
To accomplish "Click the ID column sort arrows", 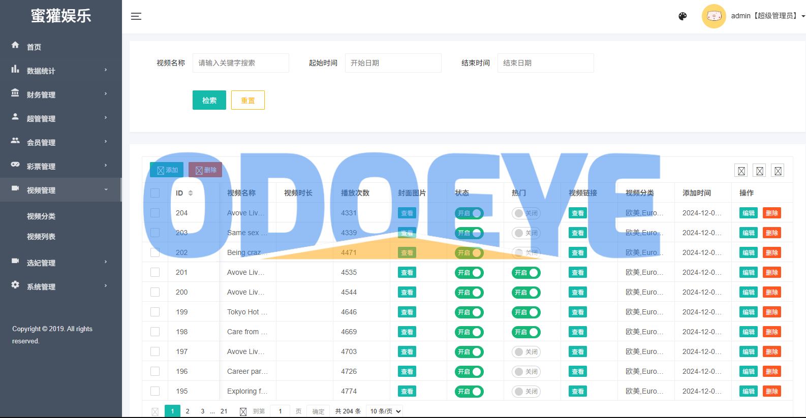I will click(x=191, y=193).
